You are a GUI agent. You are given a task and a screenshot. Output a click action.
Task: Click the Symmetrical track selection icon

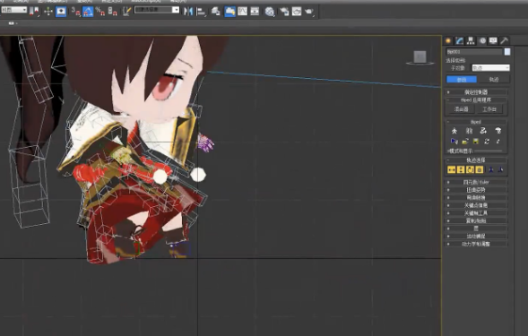491,169
